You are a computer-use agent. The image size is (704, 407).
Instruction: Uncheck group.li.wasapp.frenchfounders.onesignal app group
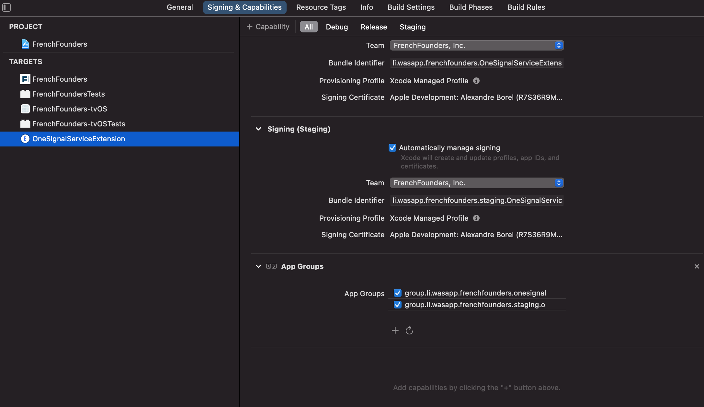coord(397,293)
